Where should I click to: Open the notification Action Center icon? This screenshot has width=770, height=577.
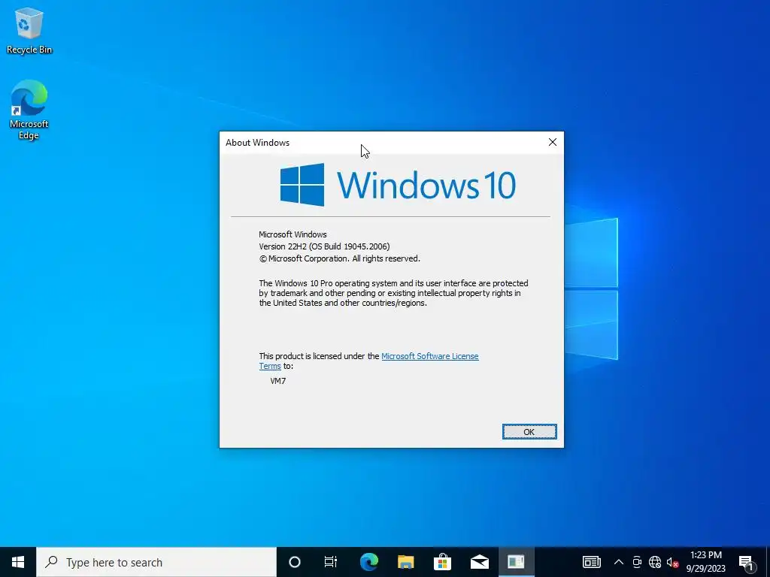point(746,562)
